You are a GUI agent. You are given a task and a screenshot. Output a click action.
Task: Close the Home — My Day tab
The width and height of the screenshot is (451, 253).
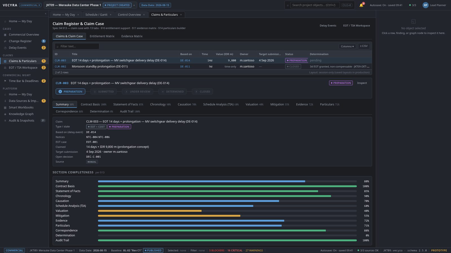pos(78,15)
